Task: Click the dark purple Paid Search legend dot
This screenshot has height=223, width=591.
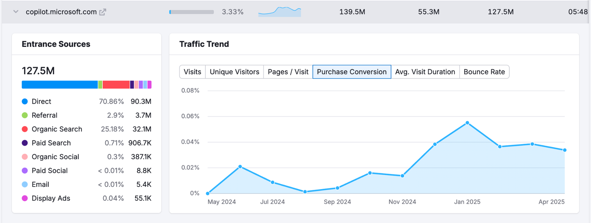Action: tap(25, 143)
